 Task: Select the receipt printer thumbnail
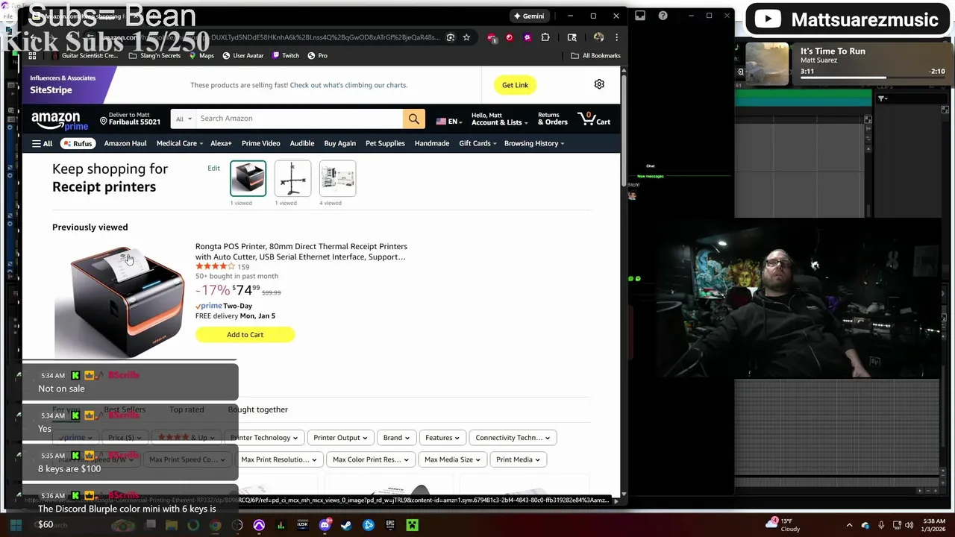coord(248,178)
